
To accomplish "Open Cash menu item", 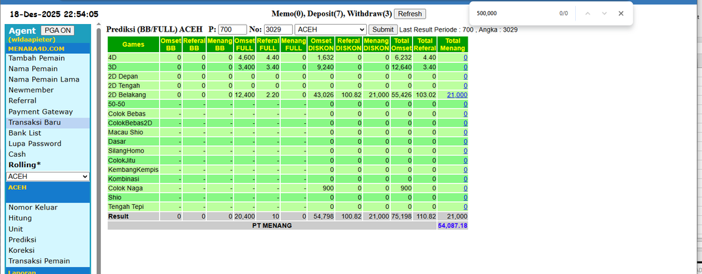I will (x=17, y=154).
